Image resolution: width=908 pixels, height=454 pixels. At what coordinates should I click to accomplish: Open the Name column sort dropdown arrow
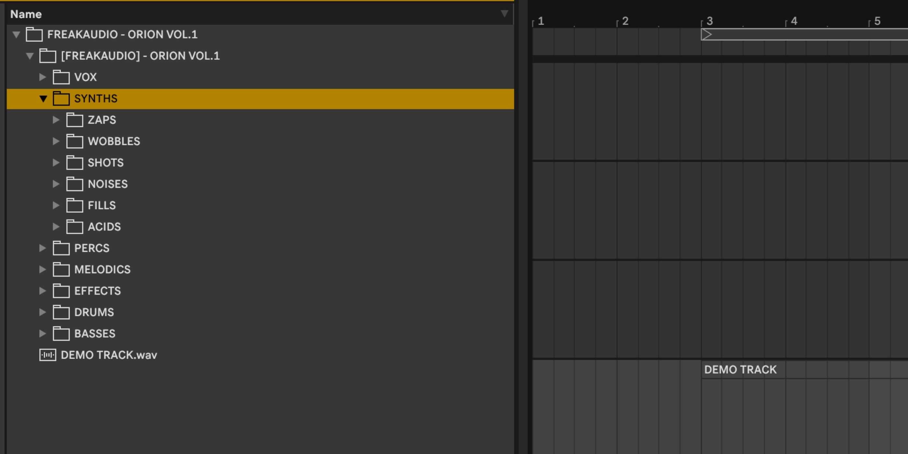click(504, 14)
